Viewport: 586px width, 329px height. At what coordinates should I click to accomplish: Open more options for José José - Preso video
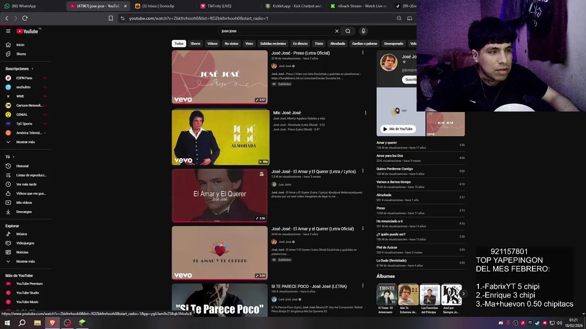(x=363, y=53)
